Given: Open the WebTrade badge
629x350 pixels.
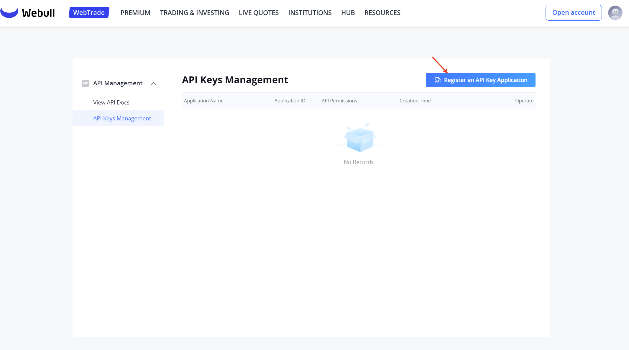Looking at the screenshot, I should point(89,12).
